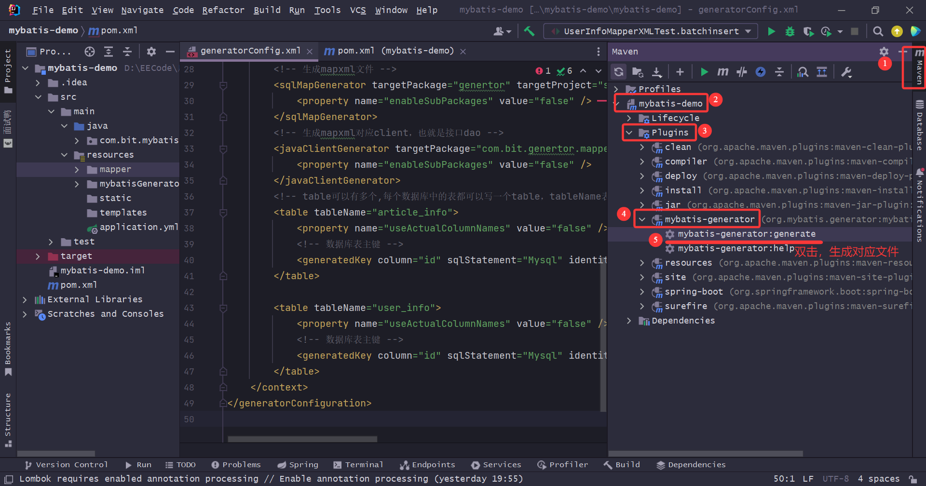Expand External Libraries node
Viewport: 926px width, 486px height.
pyautogui.click(x=25, y=299)
